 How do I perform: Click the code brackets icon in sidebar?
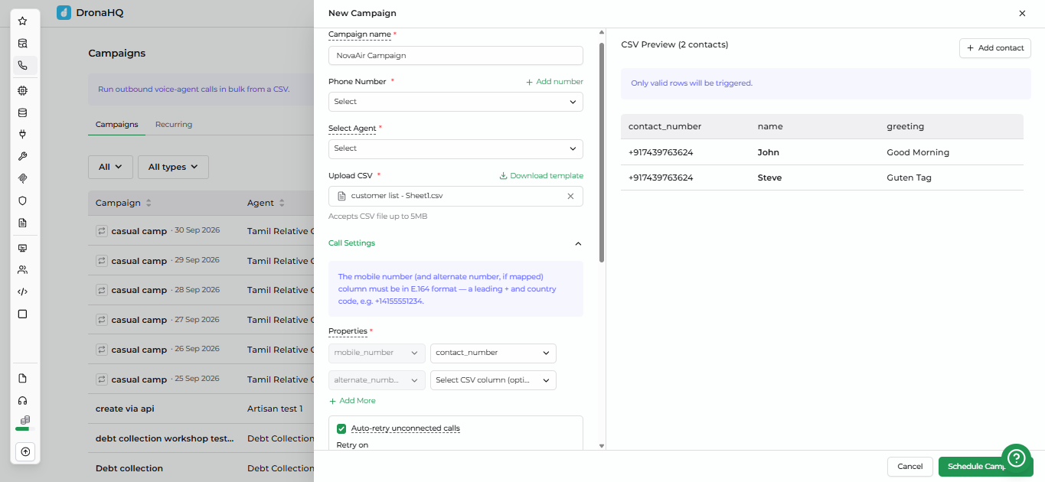(22, 291)
